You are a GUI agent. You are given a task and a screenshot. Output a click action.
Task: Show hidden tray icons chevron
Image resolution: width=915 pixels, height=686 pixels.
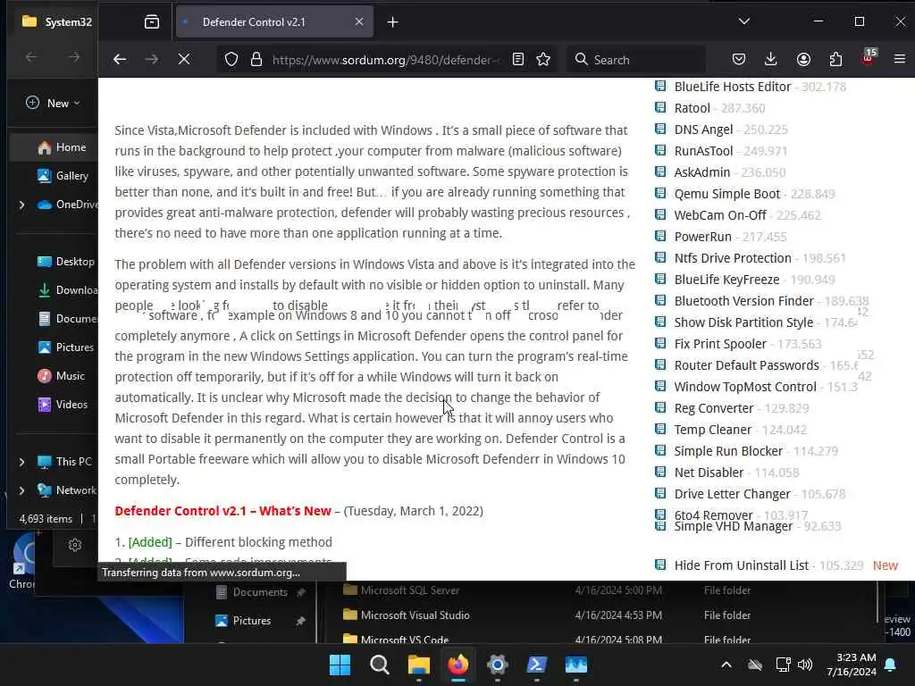click(726, 665)
